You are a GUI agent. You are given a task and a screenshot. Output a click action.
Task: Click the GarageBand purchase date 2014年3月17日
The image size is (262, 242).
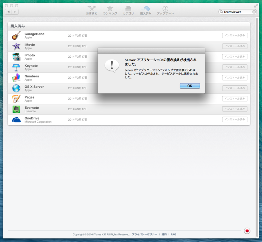[78, 36]
